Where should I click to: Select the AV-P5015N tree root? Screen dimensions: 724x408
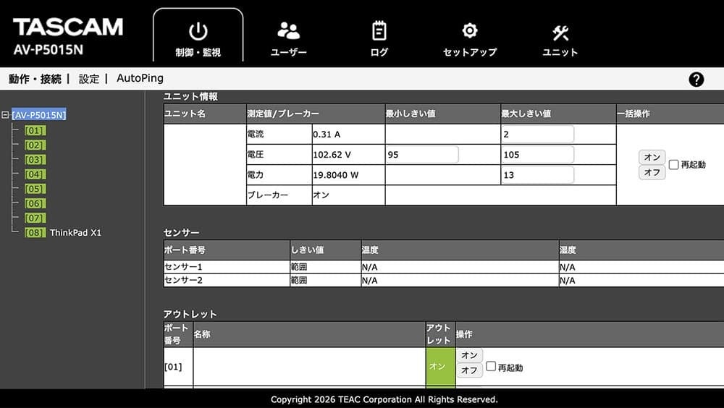39,115
